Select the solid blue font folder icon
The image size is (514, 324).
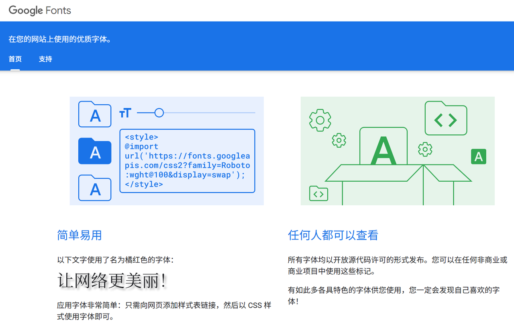click(x=95, y=151)
